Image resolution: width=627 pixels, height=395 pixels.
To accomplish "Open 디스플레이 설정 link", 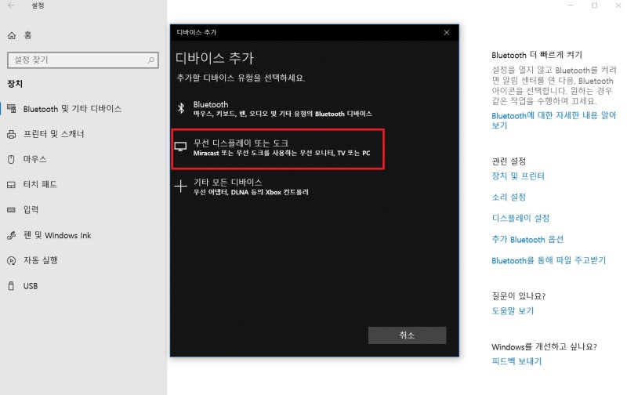I will [520, 219].
